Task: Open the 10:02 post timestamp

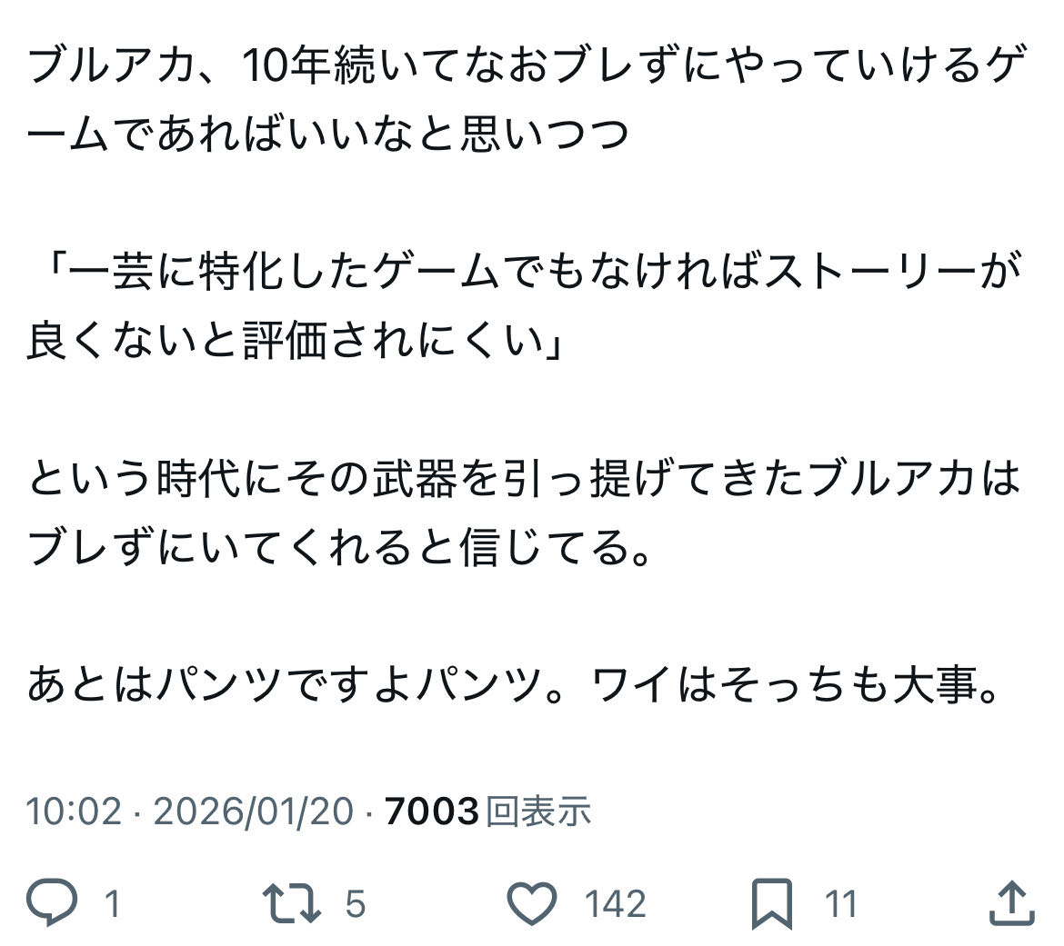Action: coord(73,811)
